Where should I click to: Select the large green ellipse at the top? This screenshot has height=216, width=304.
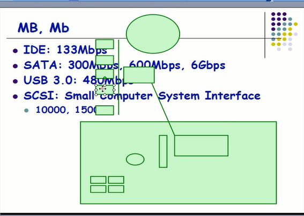pyautogui.click(x=153, y=34)
